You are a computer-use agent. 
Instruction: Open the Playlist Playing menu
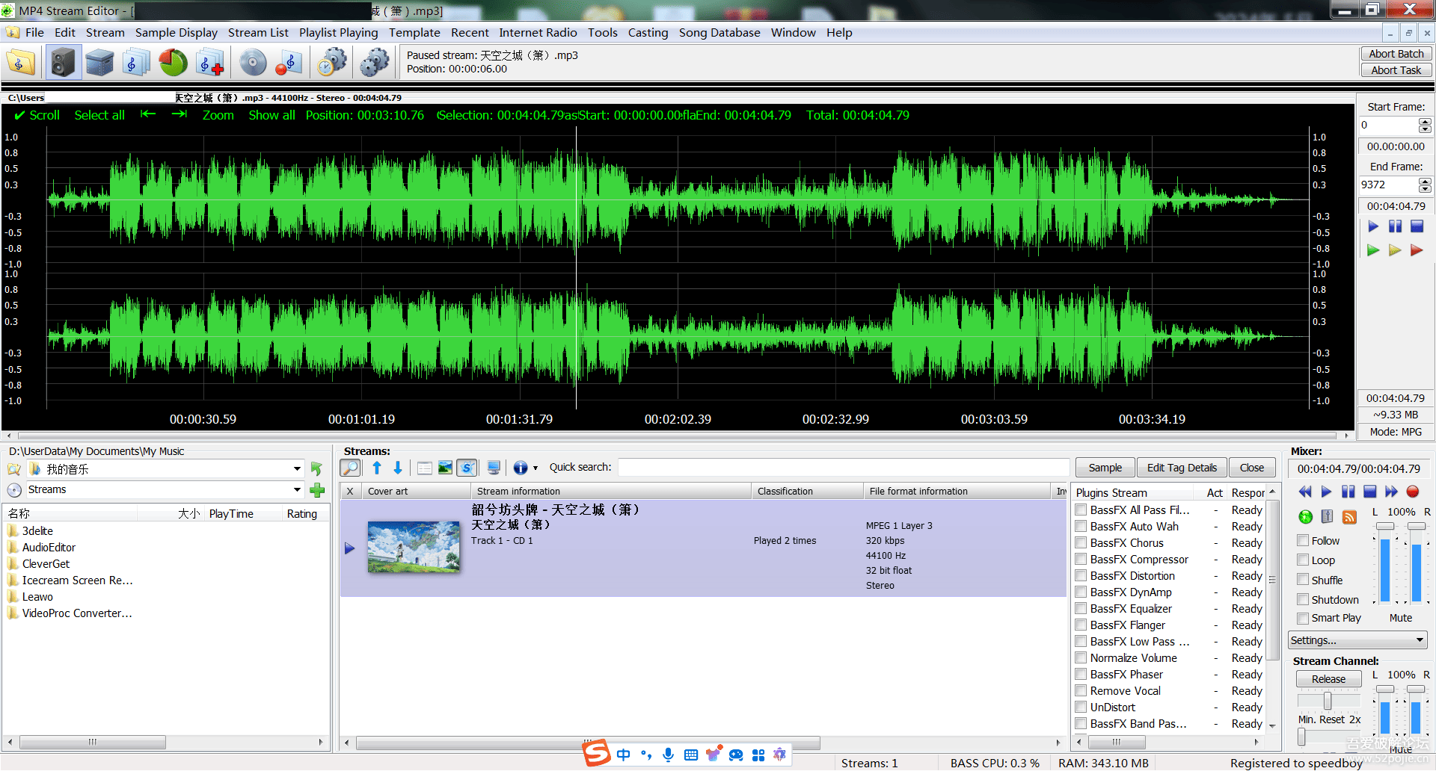338,33
